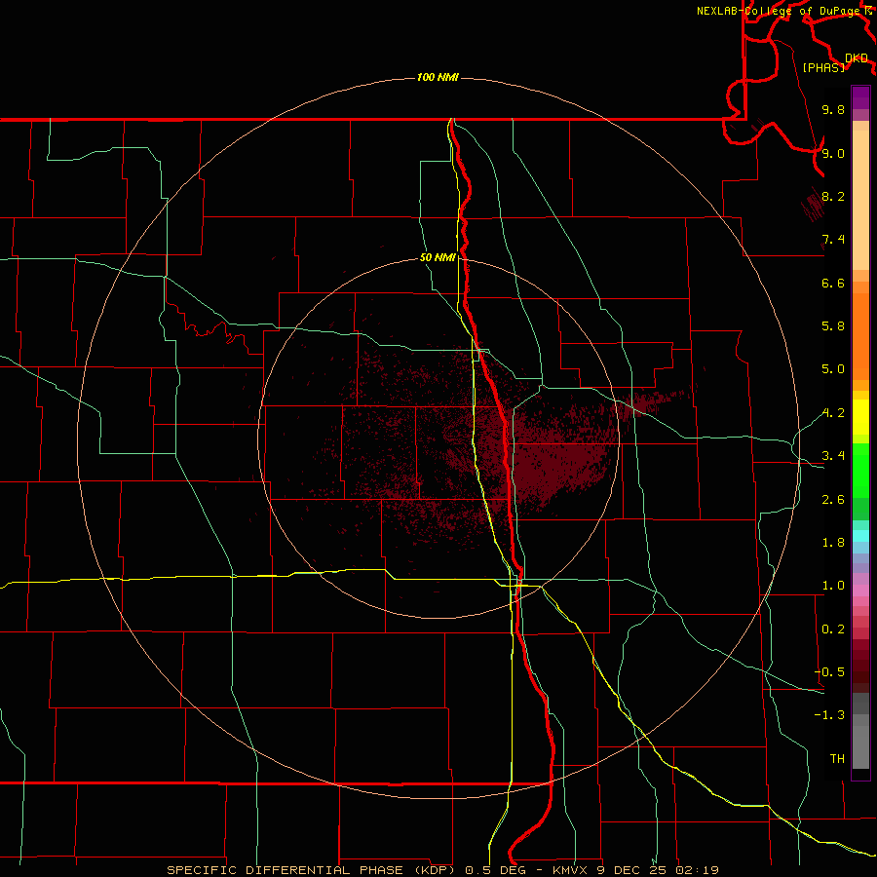The width and height of the screenshot is (877, 877).
Task: Click the -0.5 scale value
Action: 829,671
